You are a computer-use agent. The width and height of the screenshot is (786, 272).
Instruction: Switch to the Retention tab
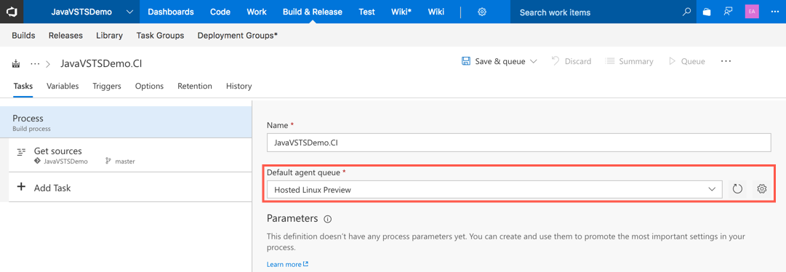pyautogui.click(x=194, y=87)
